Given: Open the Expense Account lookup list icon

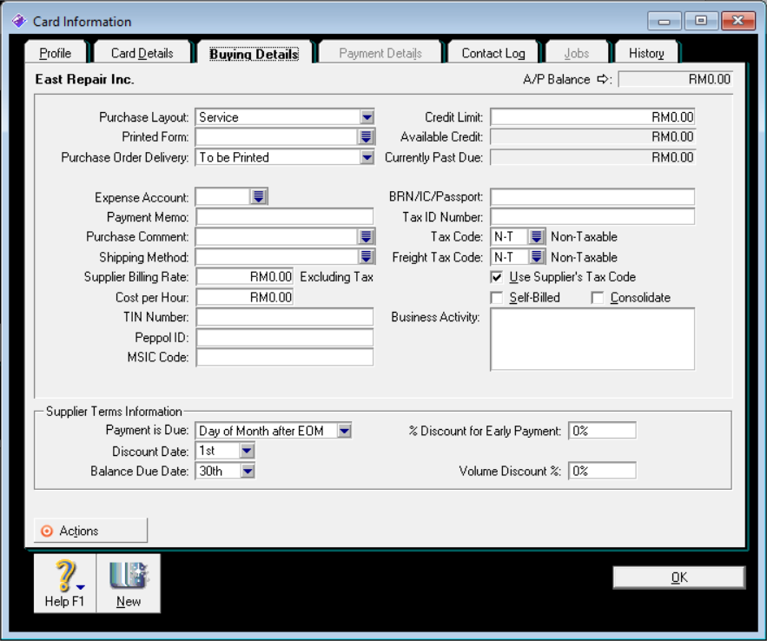Looking at the screenshot, I should pos(259,197).
